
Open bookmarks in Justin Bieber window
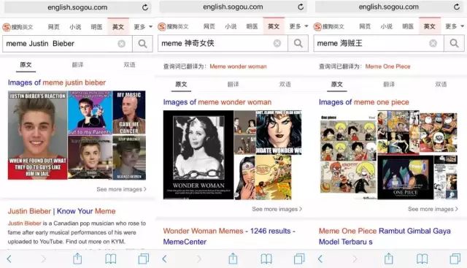(x=110, y=259)
